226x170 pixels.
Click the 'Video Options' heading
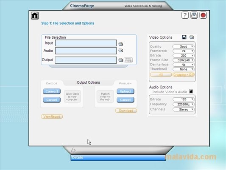click(161, 37)
